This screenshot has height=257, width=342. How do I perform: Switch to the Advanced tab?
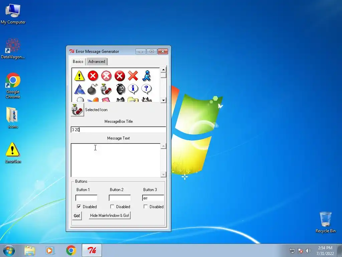tap(97, 62)
